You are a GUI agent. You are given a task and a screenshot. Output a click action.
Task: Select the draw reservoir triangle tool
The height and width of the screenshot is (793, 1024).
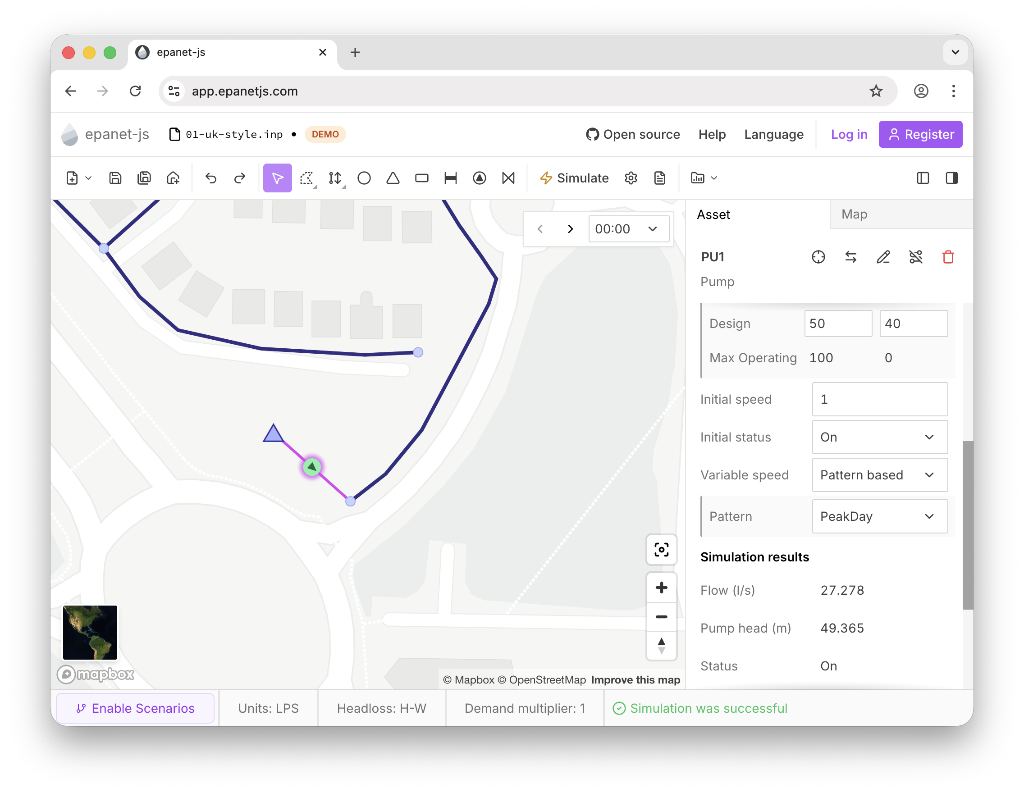(393, 178)
